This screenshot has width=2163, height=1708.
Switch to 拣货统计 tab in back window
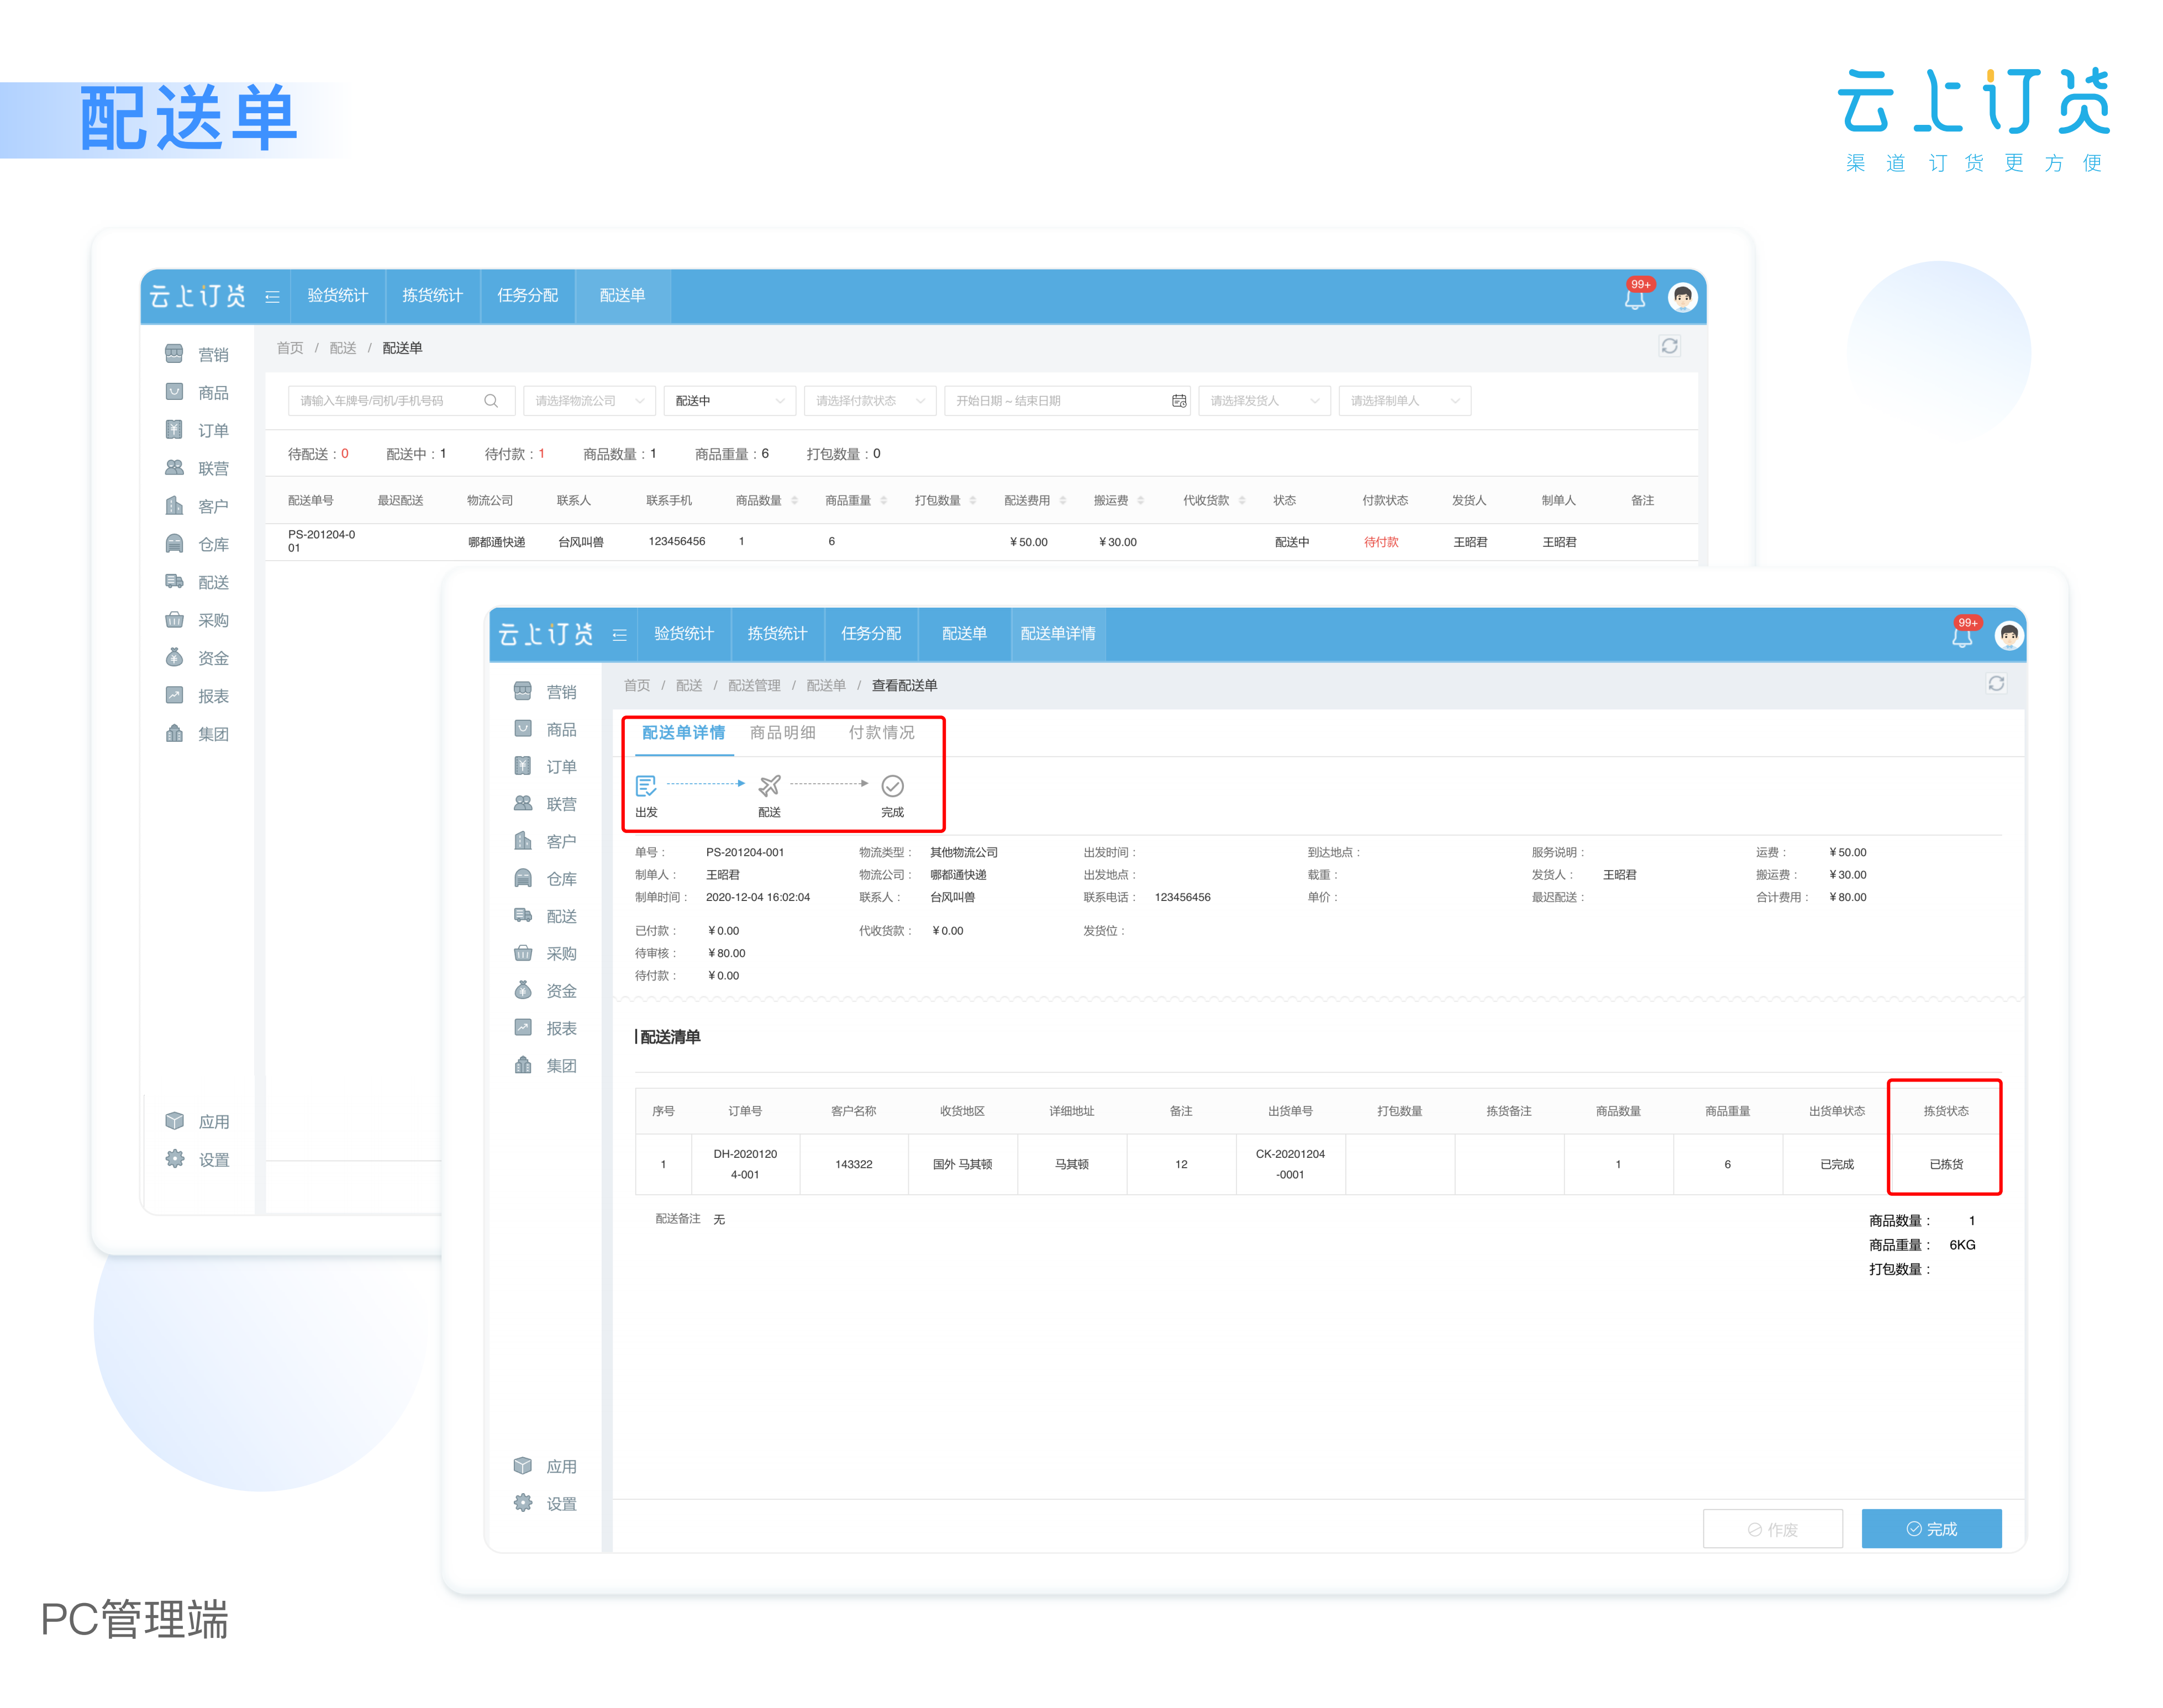[432, 296]
